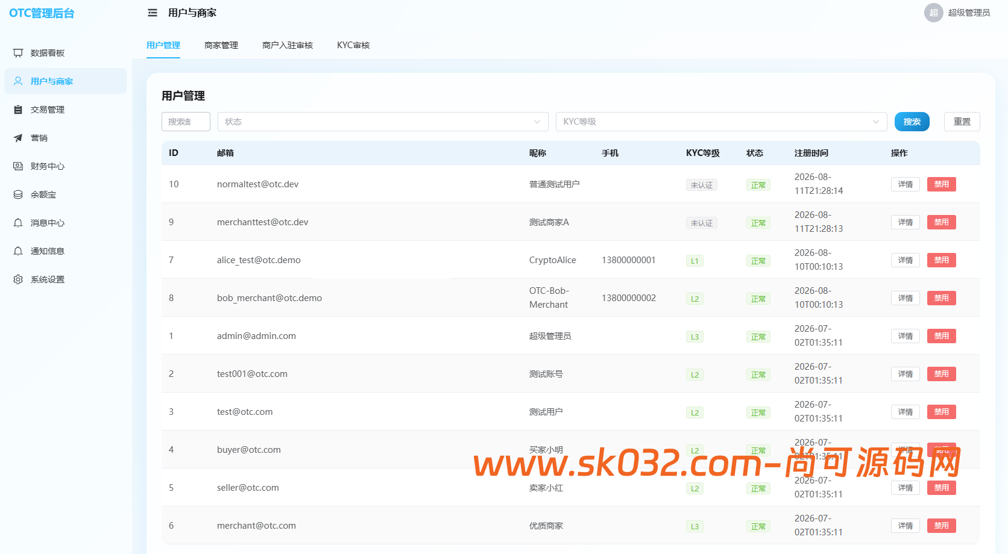Image resolution: width=1008 pixels, height=554 pixels.
Task: Click 详情 for test001@otc.com
Action: (906, 374)
